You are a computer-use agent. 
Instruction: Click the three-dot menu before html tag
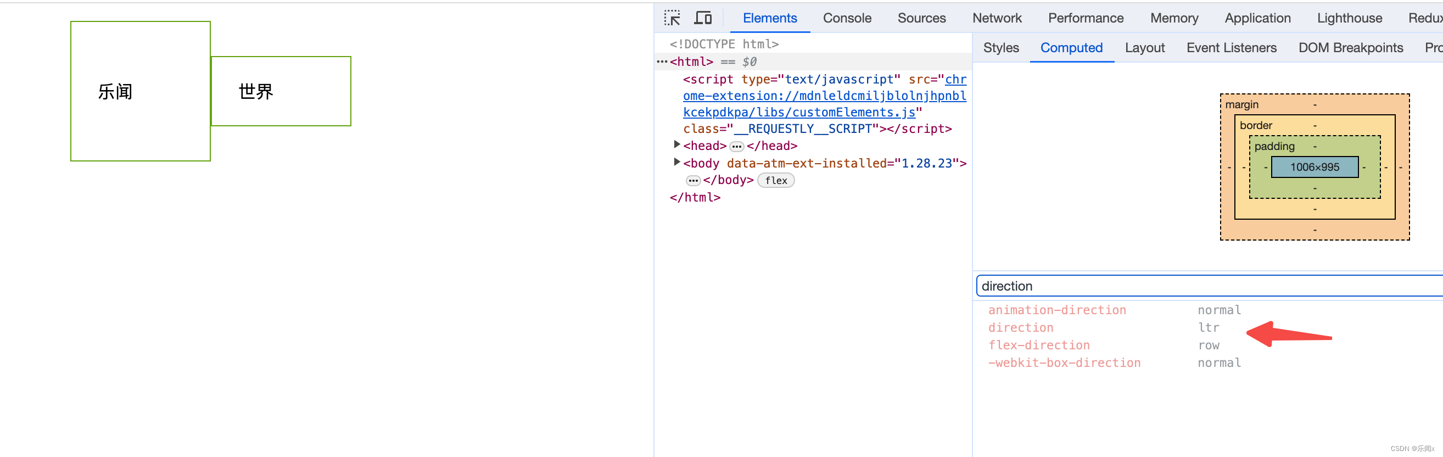point(662,62)
